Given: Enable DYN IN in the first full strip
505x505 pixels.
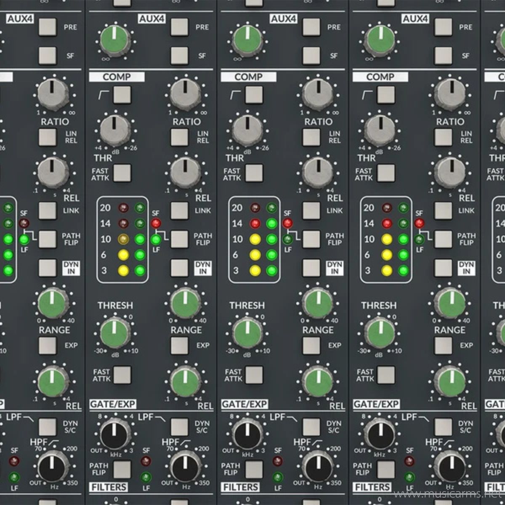Looking at the screenshot, I should pyautogui.click(x=180, y=268).
